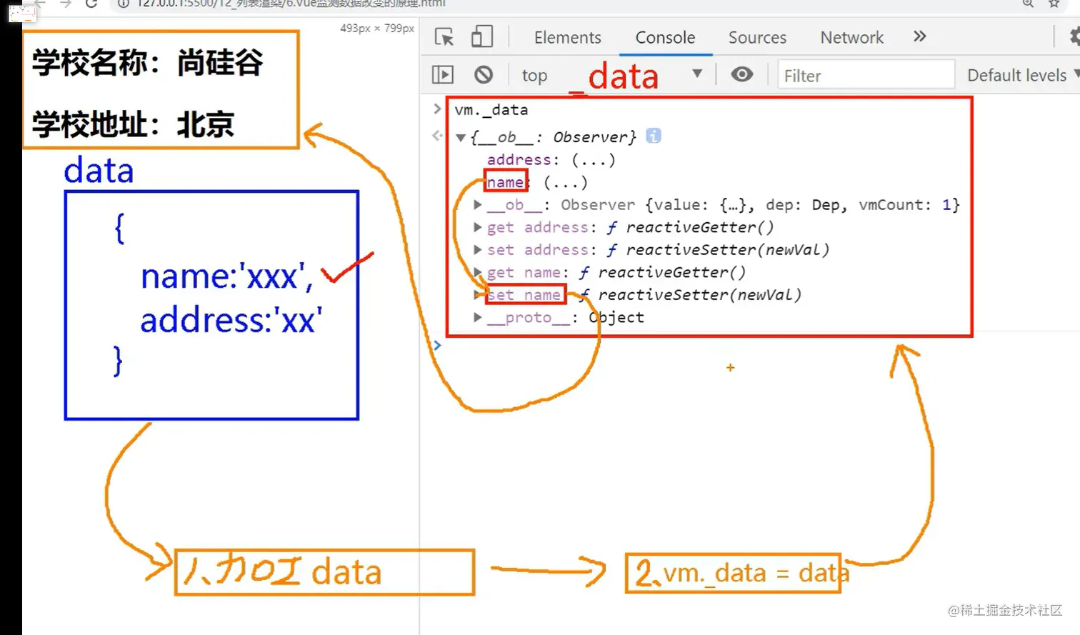Open DevTools settings gear icon
Image resolution: width=1080 pixels, height=635 pixels.
click(1074, 36)
